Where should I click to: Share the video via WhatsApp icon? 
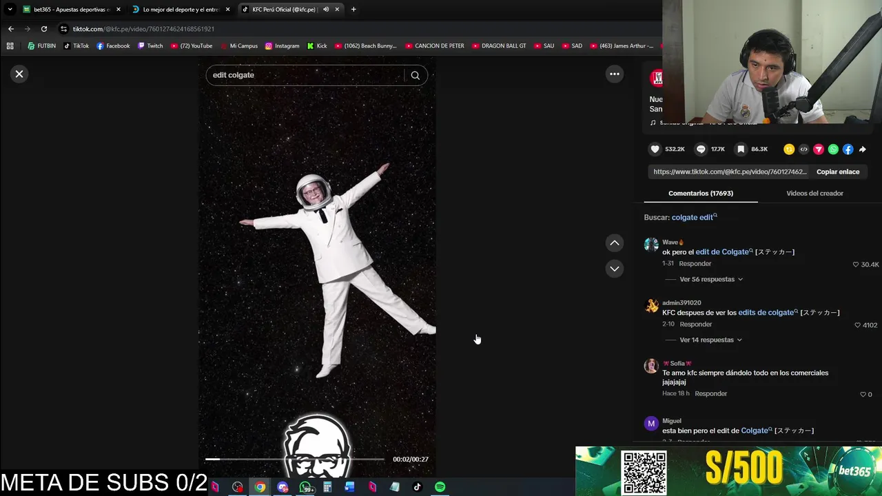833,149
